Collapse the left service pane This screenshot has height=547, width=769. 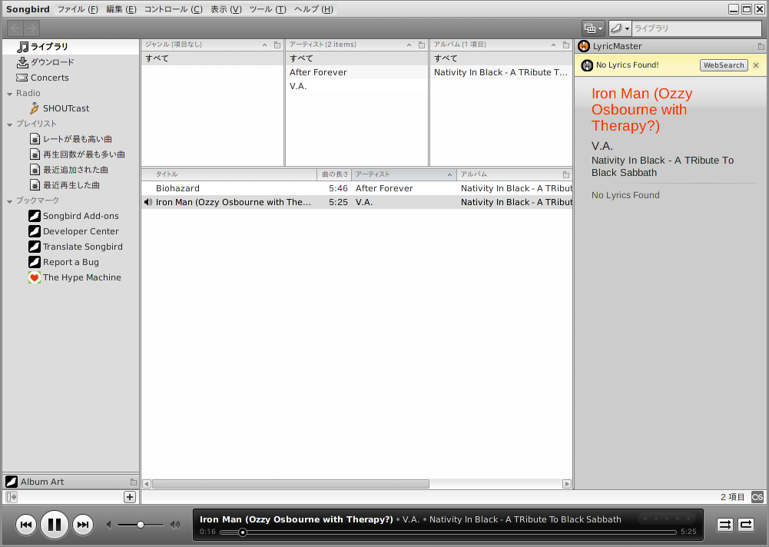click(12, 497)
